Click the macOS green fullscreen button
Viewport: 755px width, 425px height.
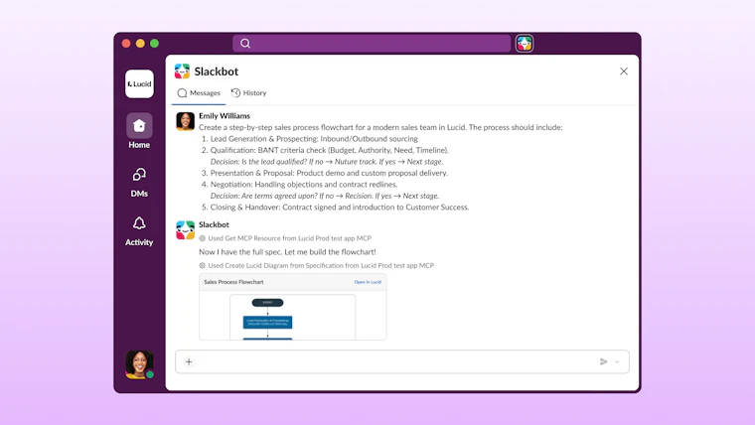pos(155,44)
